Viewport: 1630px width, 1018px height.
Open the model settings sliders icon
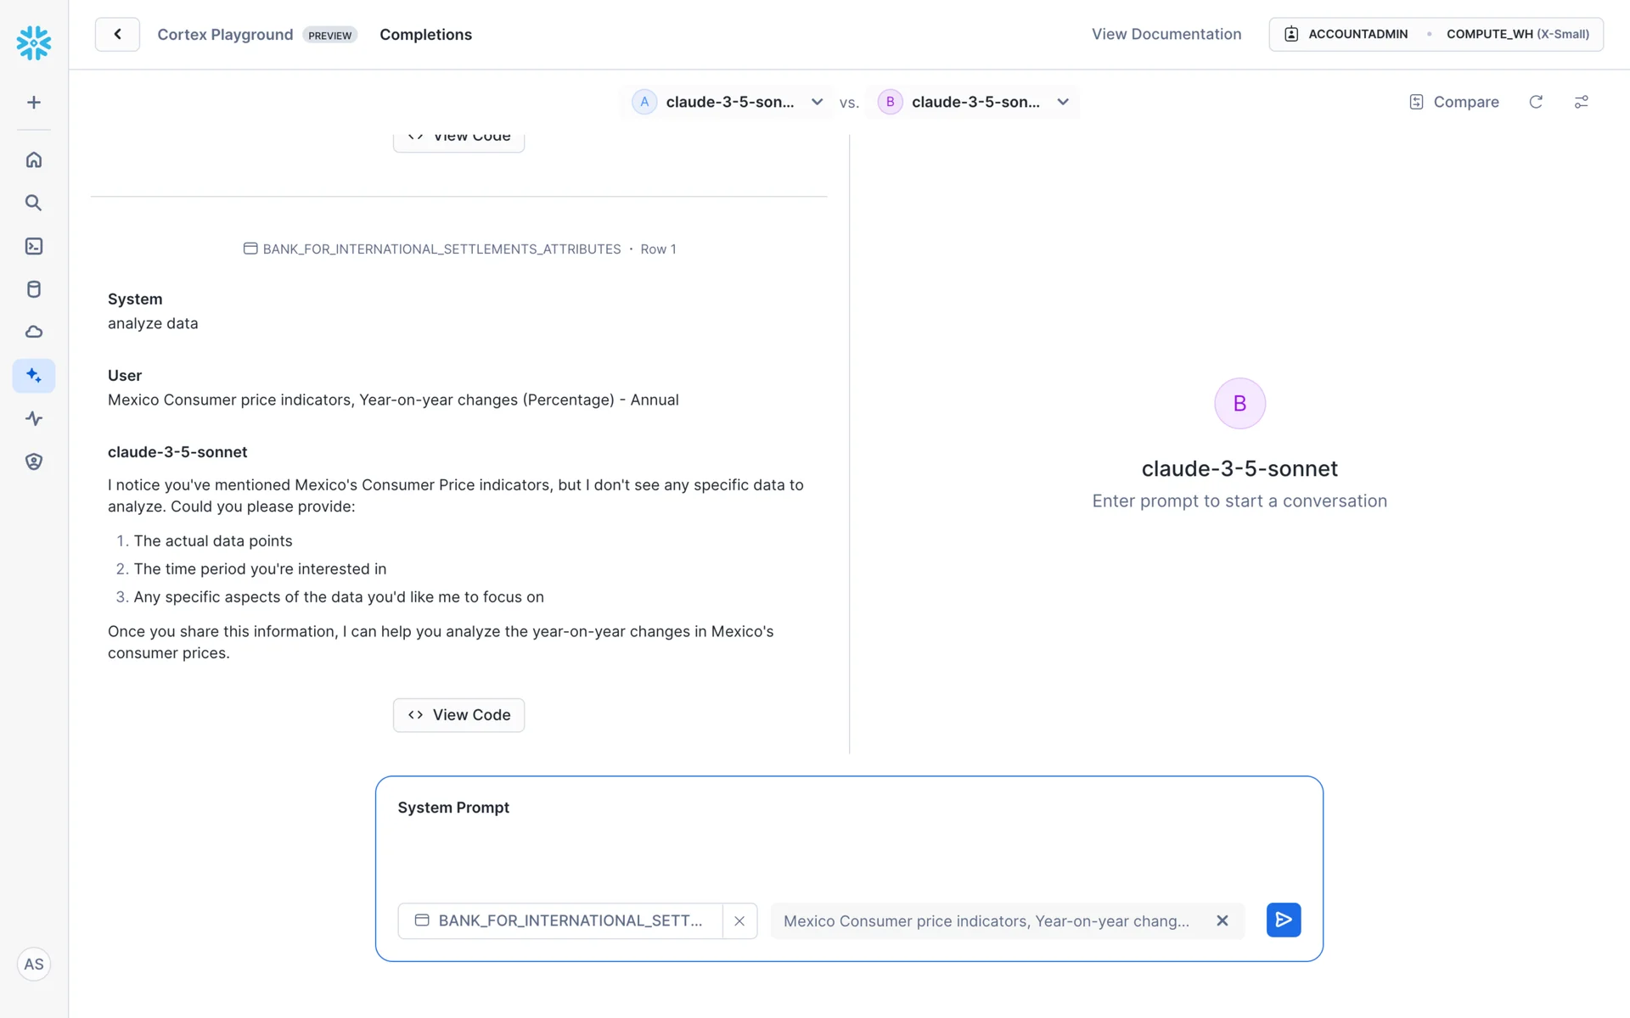(x=1581, y=102)
